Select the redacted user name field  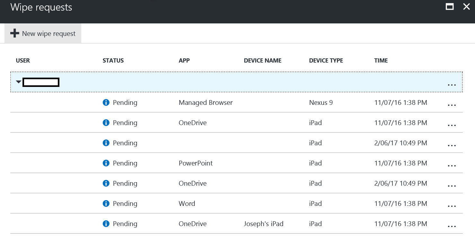pyautogui.click(x=41, y=82)
